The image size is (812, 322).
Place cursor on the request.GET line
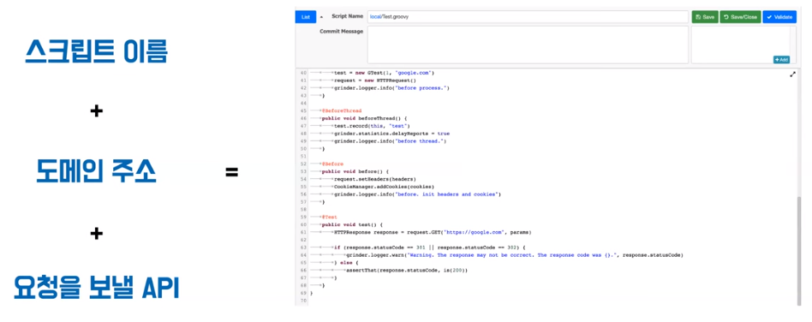pyautogui.click(x=433, y=232)
